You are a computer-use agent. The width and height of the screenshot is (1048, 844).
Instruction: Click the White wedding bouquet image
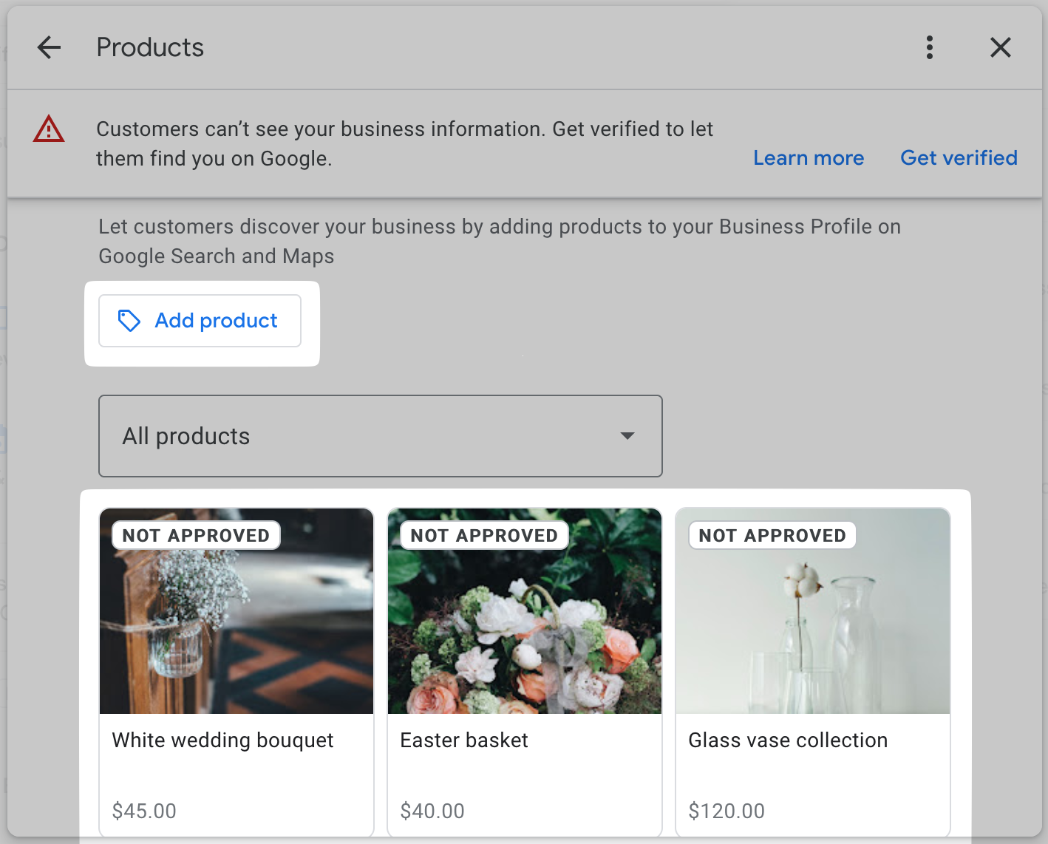(x=236, y=610)
